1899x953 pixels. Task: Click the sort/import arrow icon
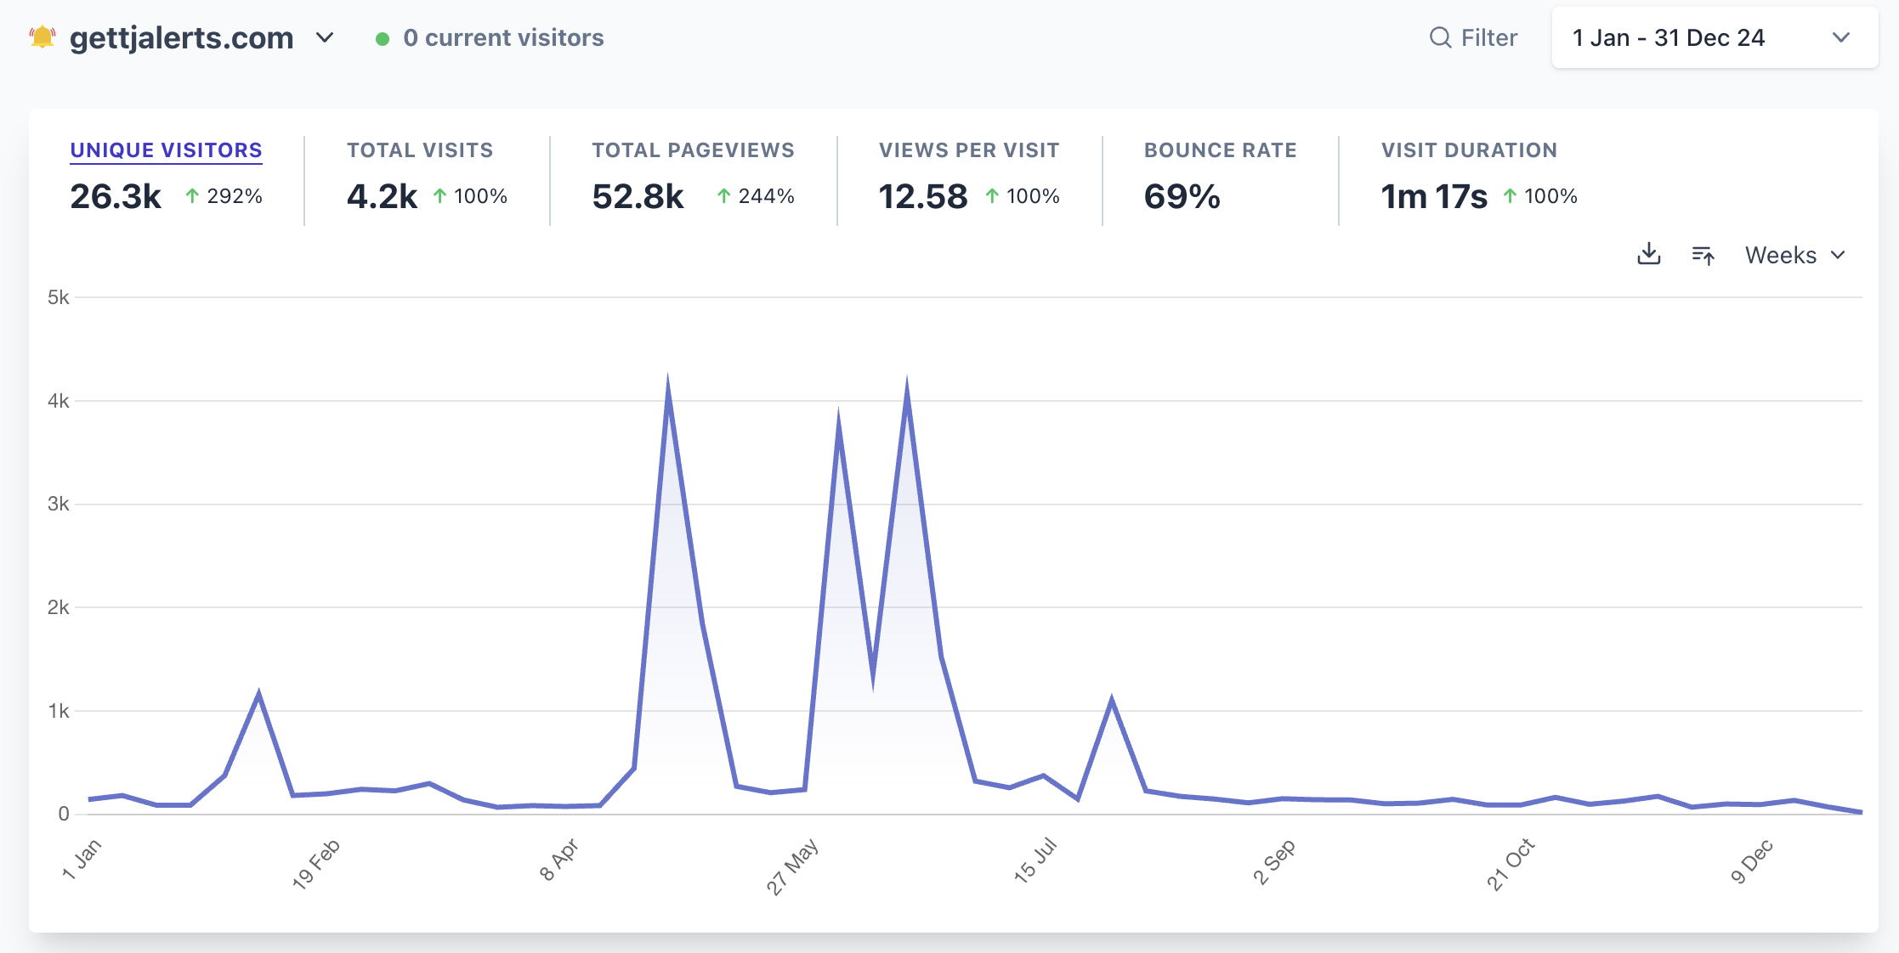coord(1703,255)
